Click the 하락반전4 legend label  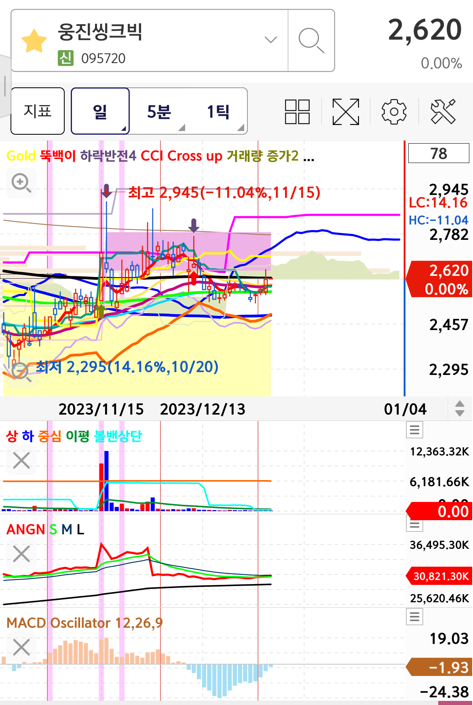108,156
